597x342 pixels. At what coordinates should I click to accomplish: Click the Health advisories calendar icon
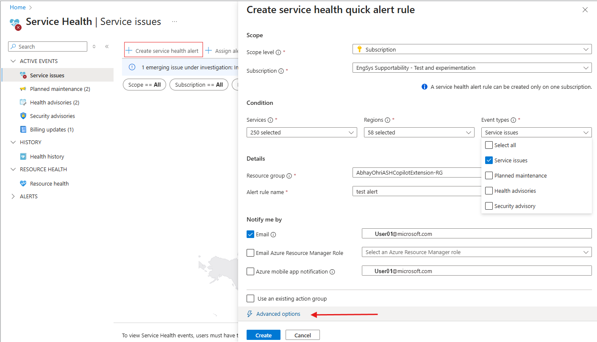[x=23, y=102]
